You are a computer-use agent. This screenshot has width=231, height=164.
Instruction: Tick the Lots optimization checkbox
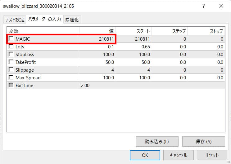point(11,47)
